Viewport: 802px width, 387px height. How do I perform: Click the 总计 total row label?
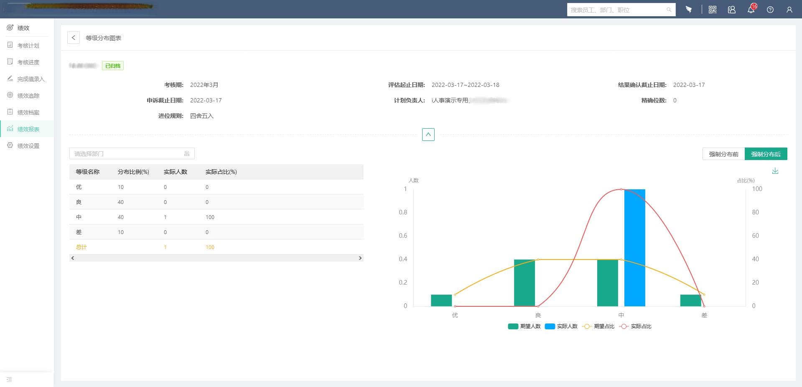(81, 247)
